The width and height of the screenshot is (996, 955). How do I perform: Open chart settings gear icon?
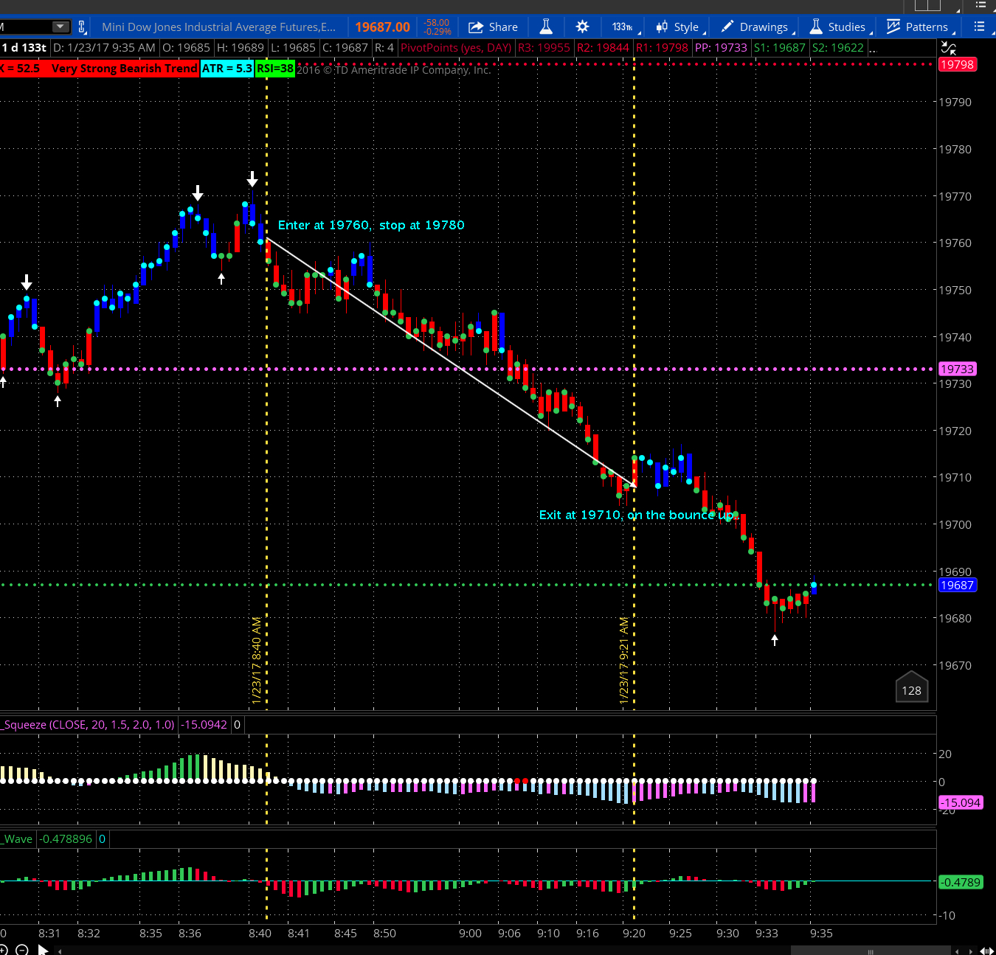[582, 27]
